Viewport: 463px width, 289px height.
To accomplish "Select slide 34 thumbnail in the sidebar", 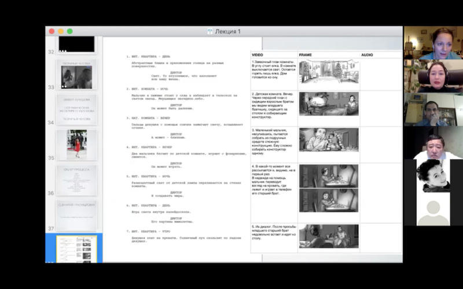I will click(76, 110).
